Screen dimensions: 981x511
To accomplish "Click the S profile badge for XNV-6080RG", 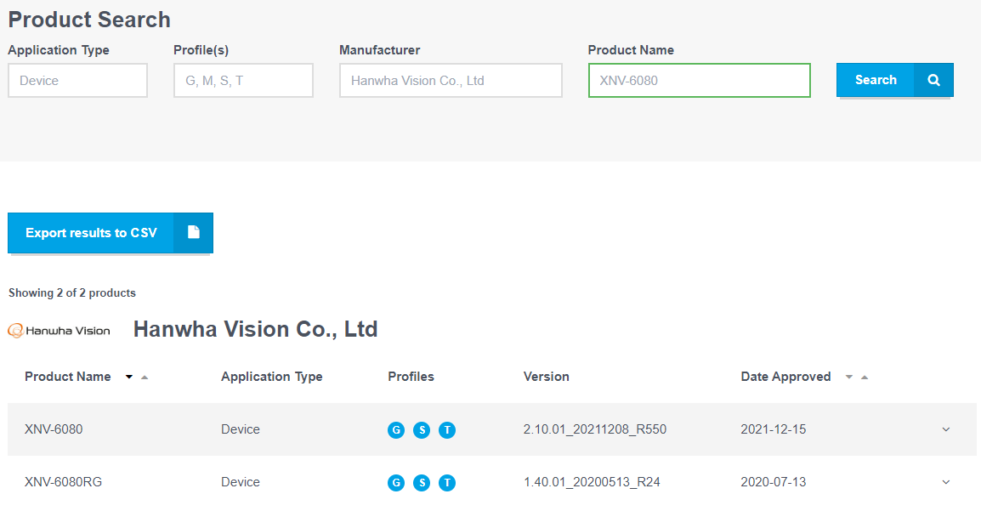I will [x=422, y=482].
